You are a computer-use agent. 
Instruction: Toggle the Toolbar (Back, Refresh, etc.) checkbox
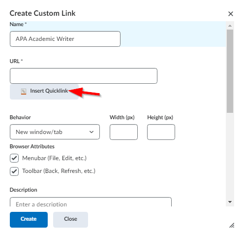click(x=14, y=171)
